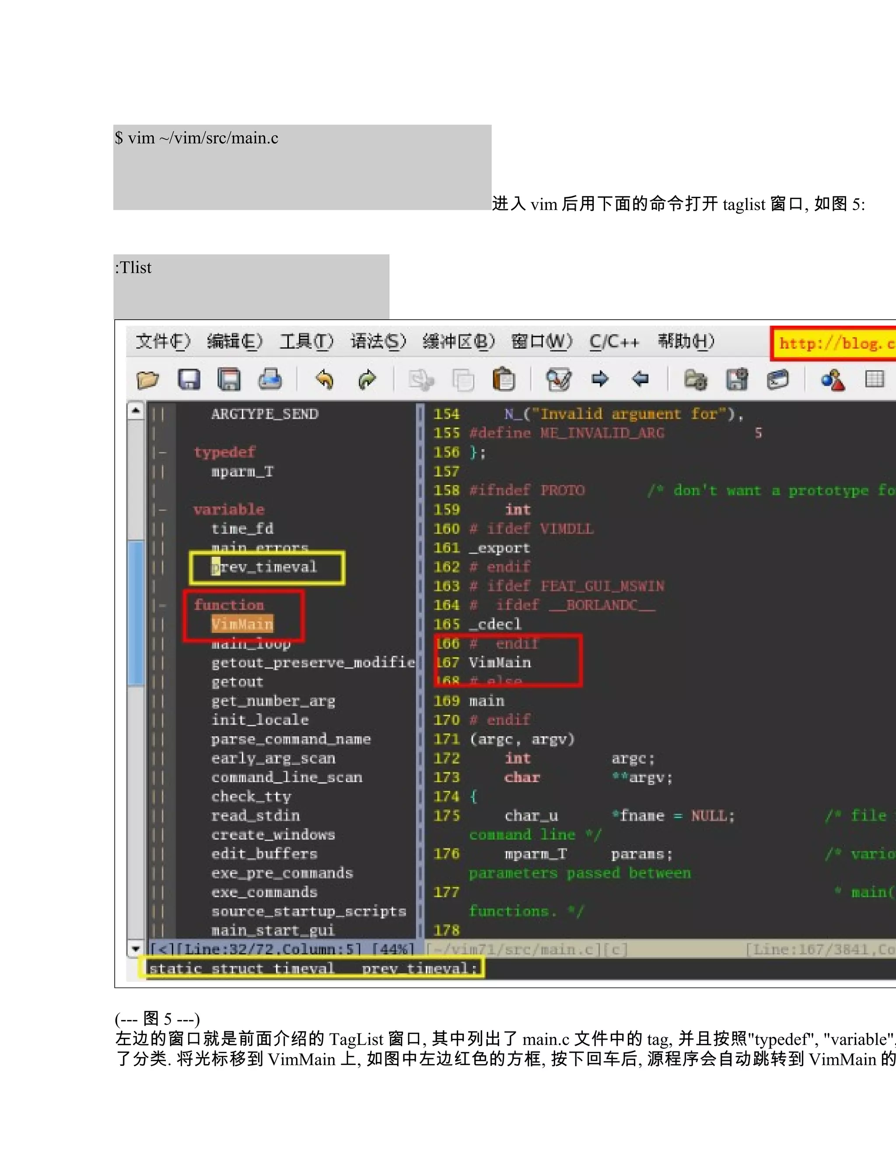Select mparm_T tag in taglist
The width and height of the screenshot is (896, 1159).
click(242, 471)
